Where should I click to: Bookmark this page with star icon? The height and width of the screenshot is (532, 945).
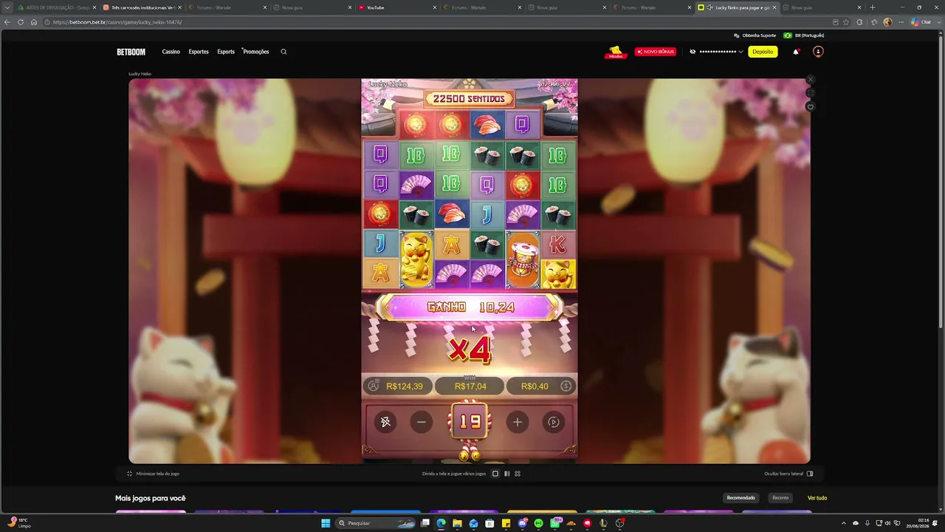pos(846,22)
